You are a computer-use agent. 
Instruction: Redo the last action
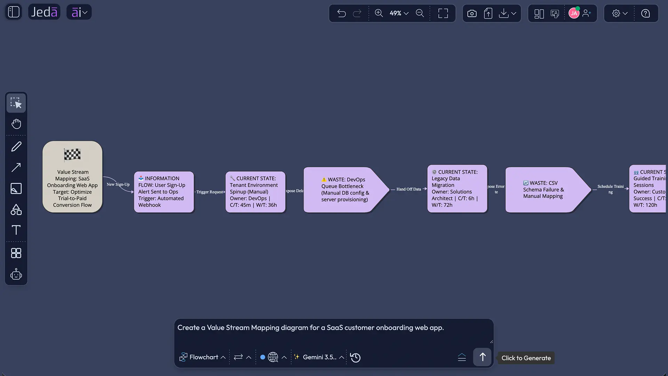point(357,13)
